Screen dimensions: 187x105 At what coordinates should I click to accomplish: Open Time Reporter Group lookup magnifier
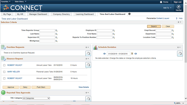tap(56, 30)
